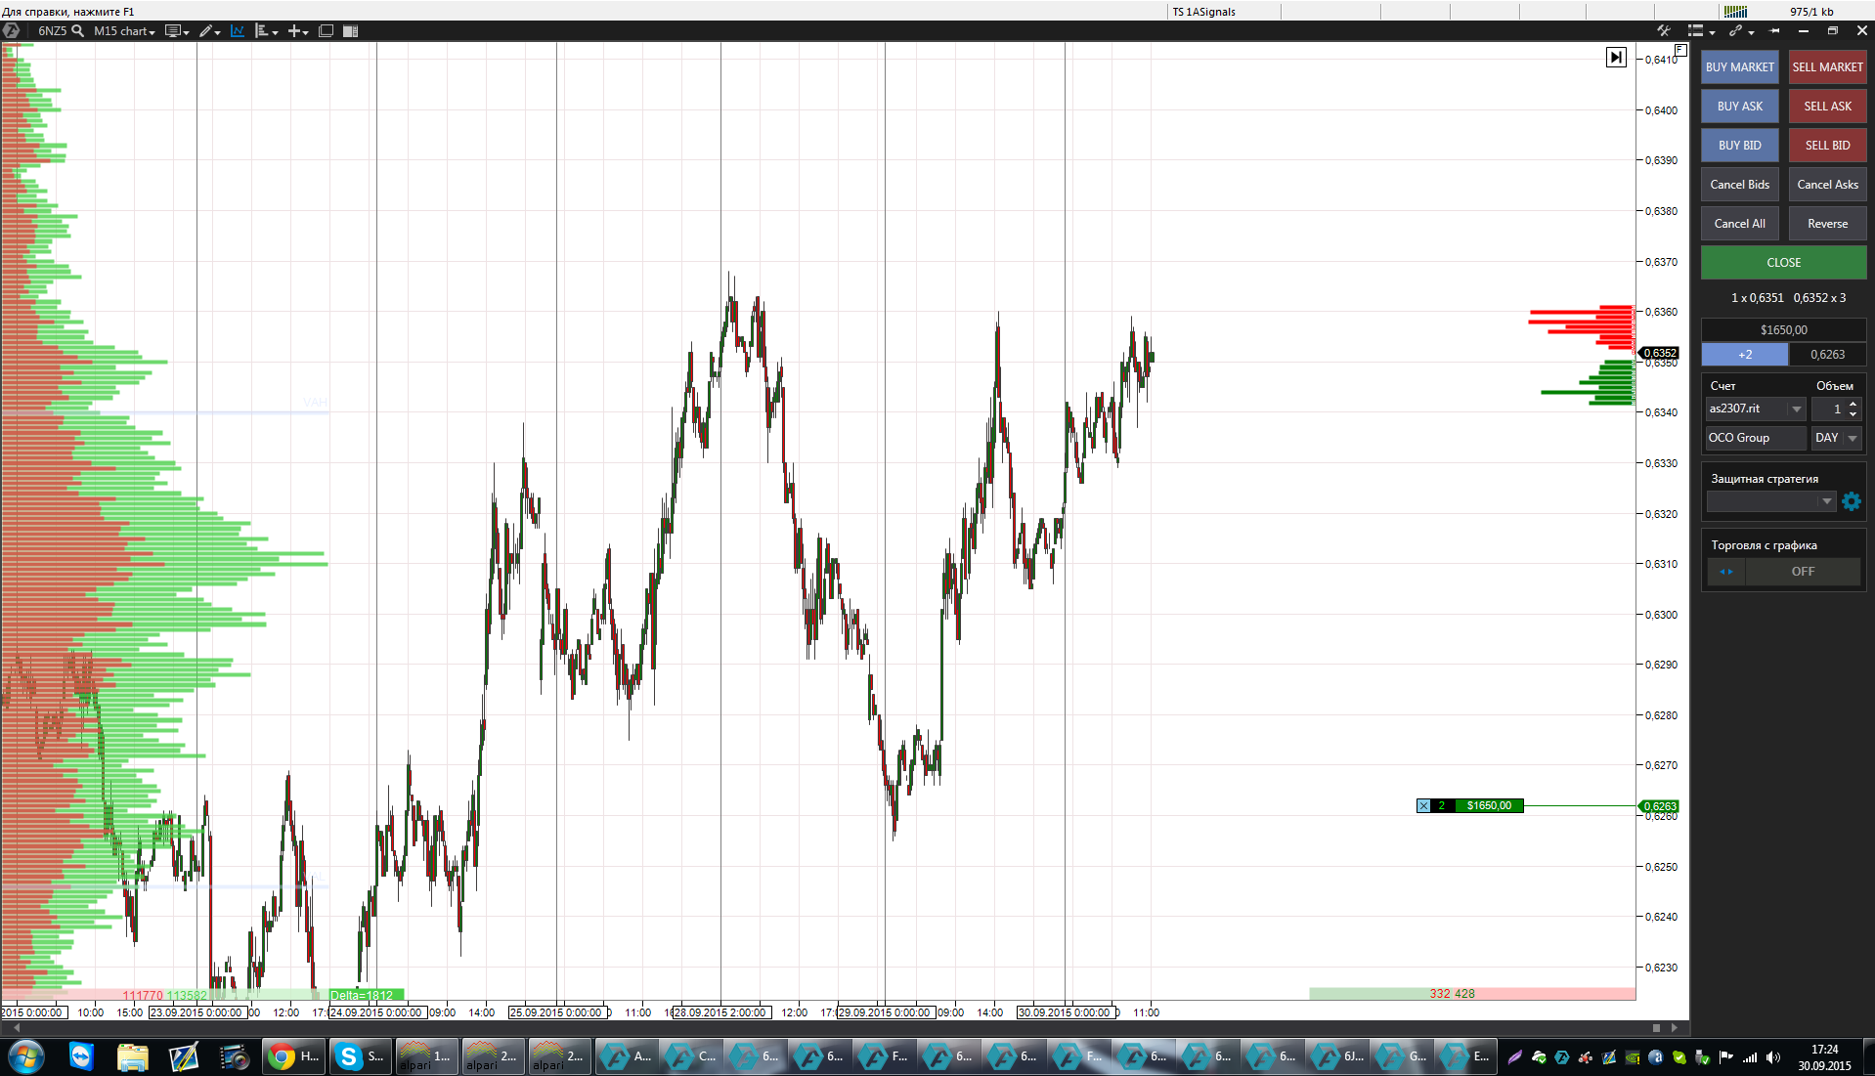The height and width of the screenshot is (1076, 1875).
Task: Click the symbol search magnifier icon
Action: [x=78, y=31]
